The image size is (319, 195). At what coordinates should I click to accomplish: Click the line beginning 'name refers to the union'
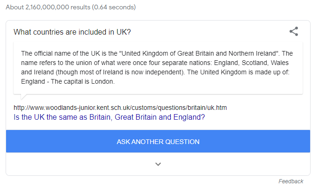[x=155, y=63]
